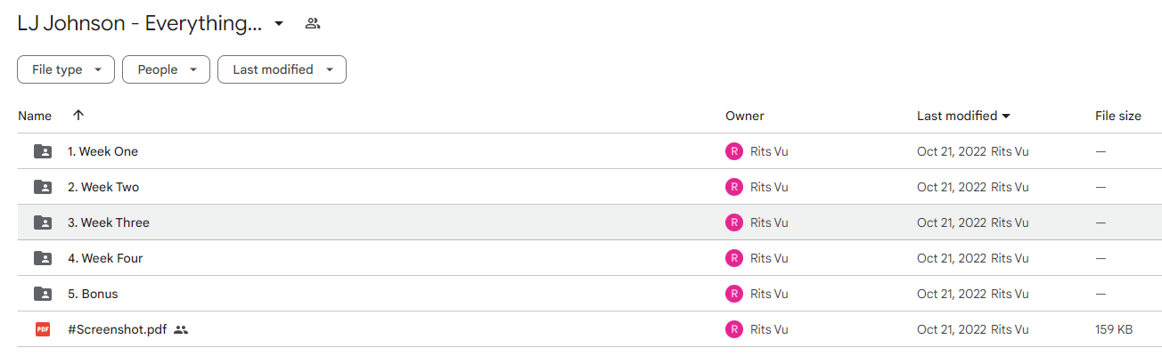Click the red PDF file icon
Viewport: 1162px width, 364px height.
[43, 329]
